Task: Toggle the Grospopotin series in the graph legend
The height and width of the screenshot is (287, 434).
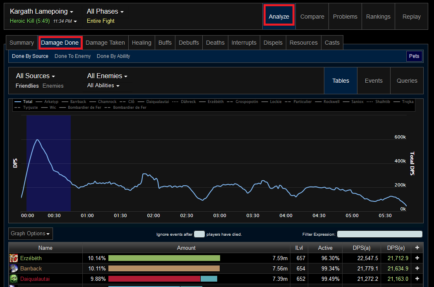Action: (242, 102)
